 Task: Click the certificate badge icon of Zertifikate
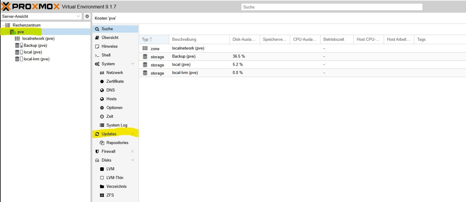coord(102,82)
